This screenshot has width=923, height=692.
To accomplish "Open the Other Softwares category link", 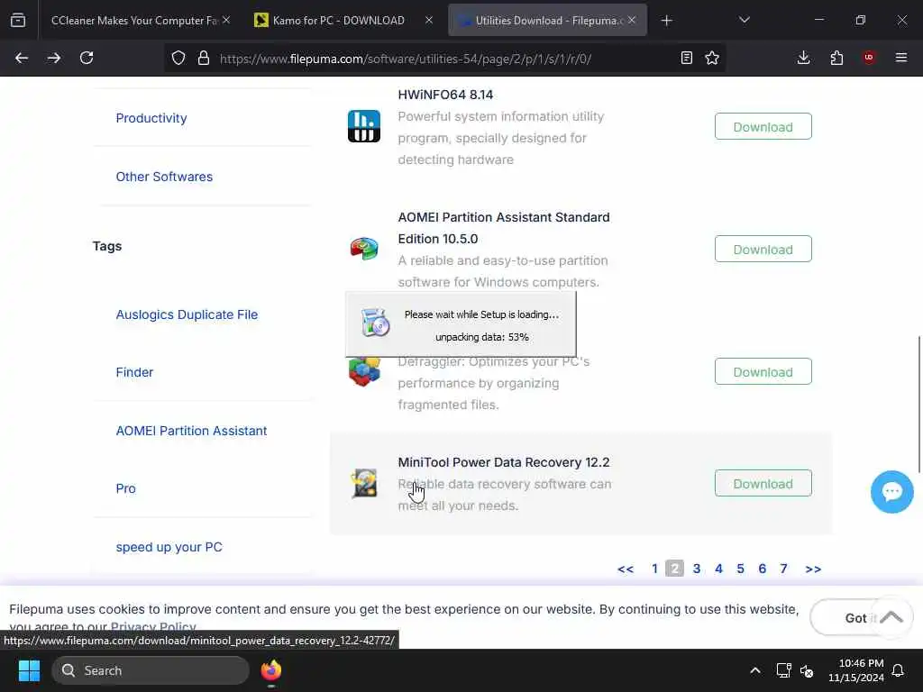I will tap(164, 177).
